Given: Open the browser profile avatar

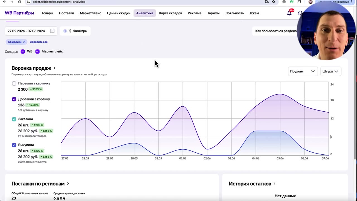Looking at the screenshot, I should click(x=310, y=2).
